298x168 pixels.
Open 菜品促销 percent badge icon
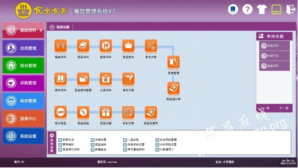click(83, 112)
